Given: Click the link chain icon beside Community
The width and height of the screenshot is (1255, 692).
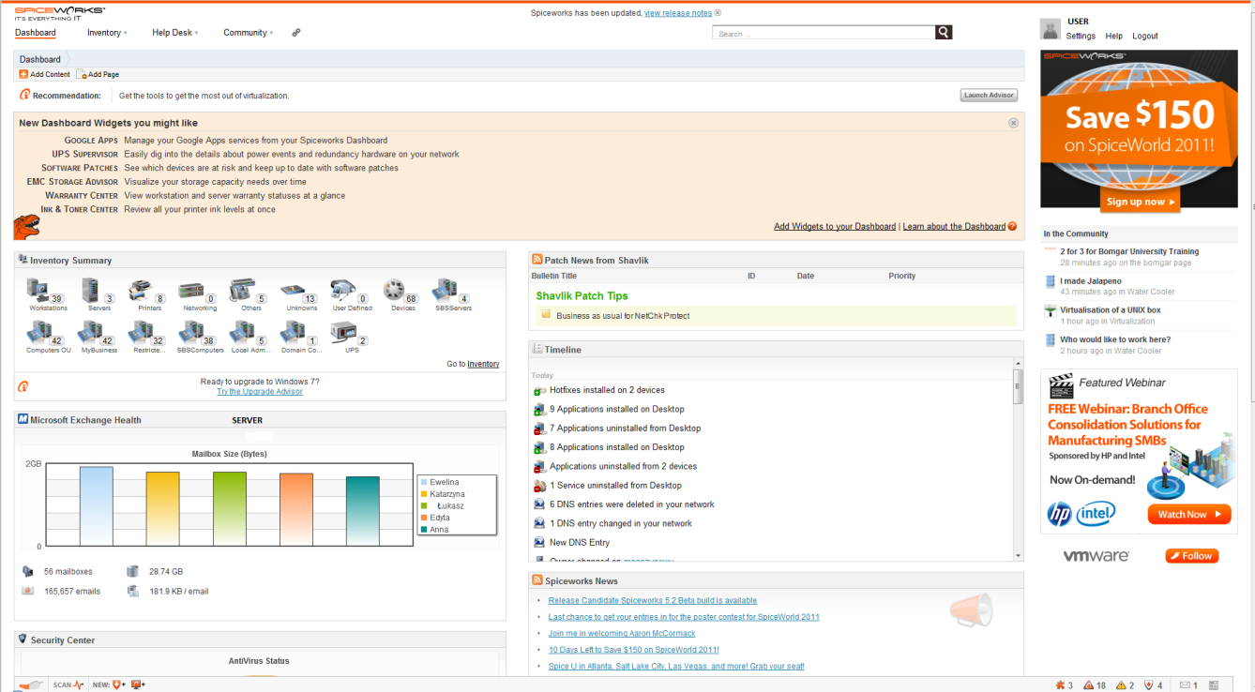Looking at the screenshot, I should click(296, 32).
